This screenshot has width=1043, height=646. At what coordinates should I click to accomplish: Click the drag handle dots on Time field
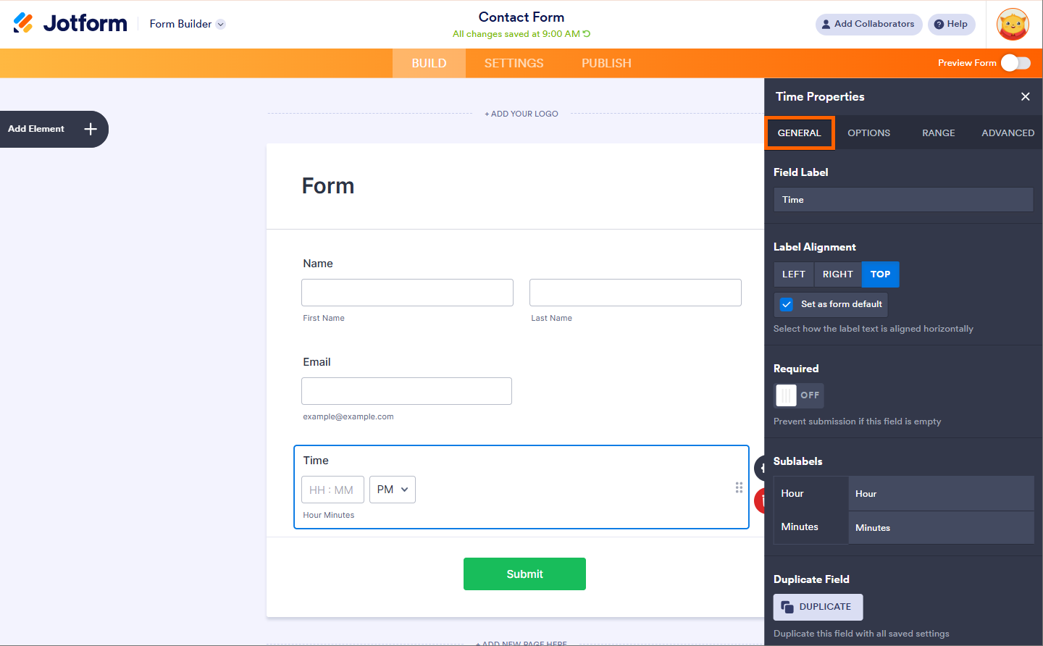pyautogui.click(x=739, y=487)
